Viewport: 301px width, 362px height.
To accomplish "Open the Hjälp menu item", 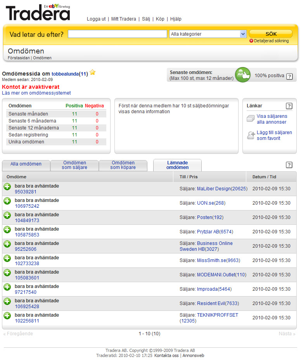I will [176, 19].
